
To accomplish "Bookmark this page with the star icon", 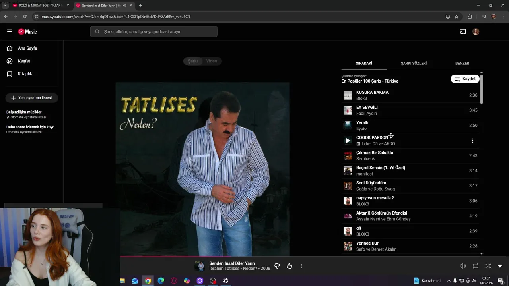I will [x=457, y=17].
